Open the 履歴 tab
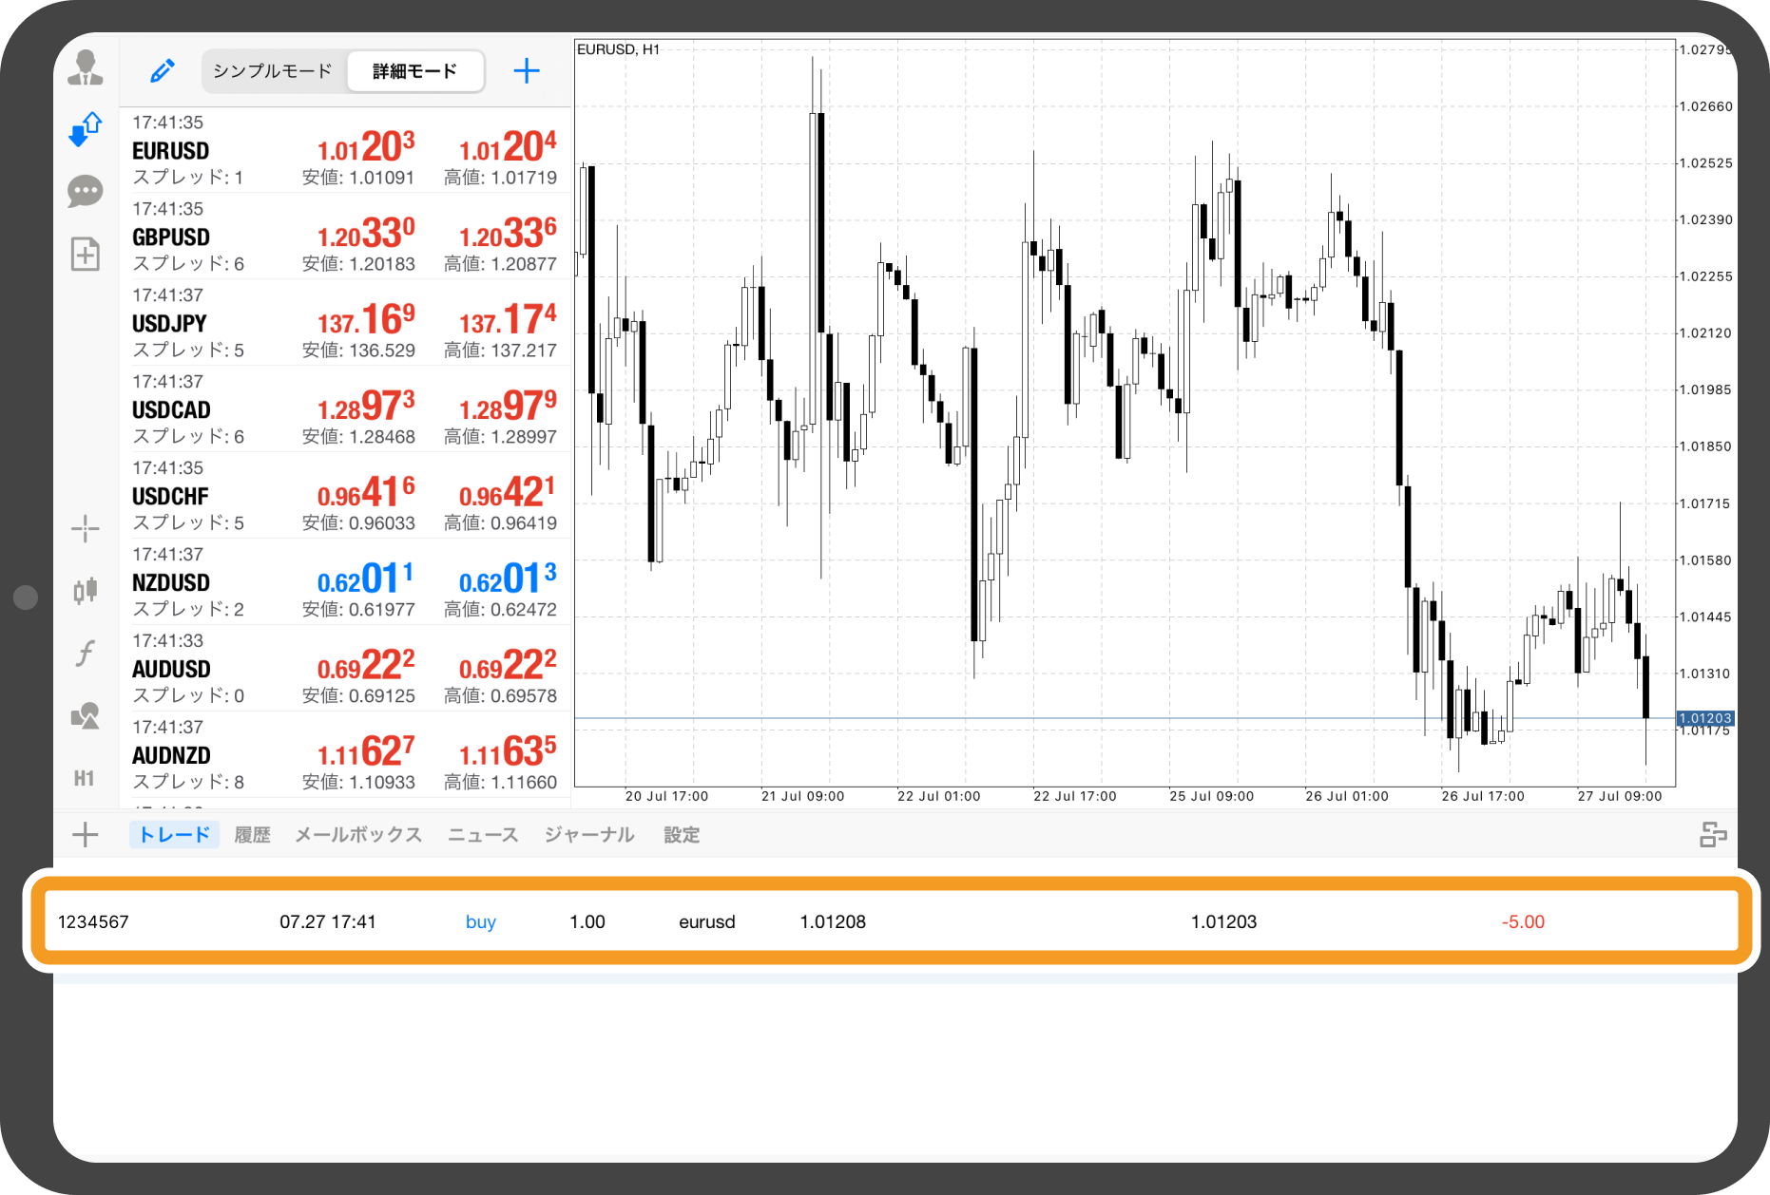Viewport: 1770px width, 1195px height. (x=253, y=835)
